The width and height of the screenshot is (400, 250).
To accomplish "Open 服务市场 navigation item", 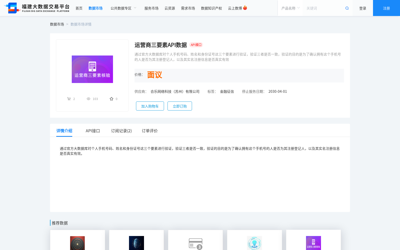I will point(151,8).
